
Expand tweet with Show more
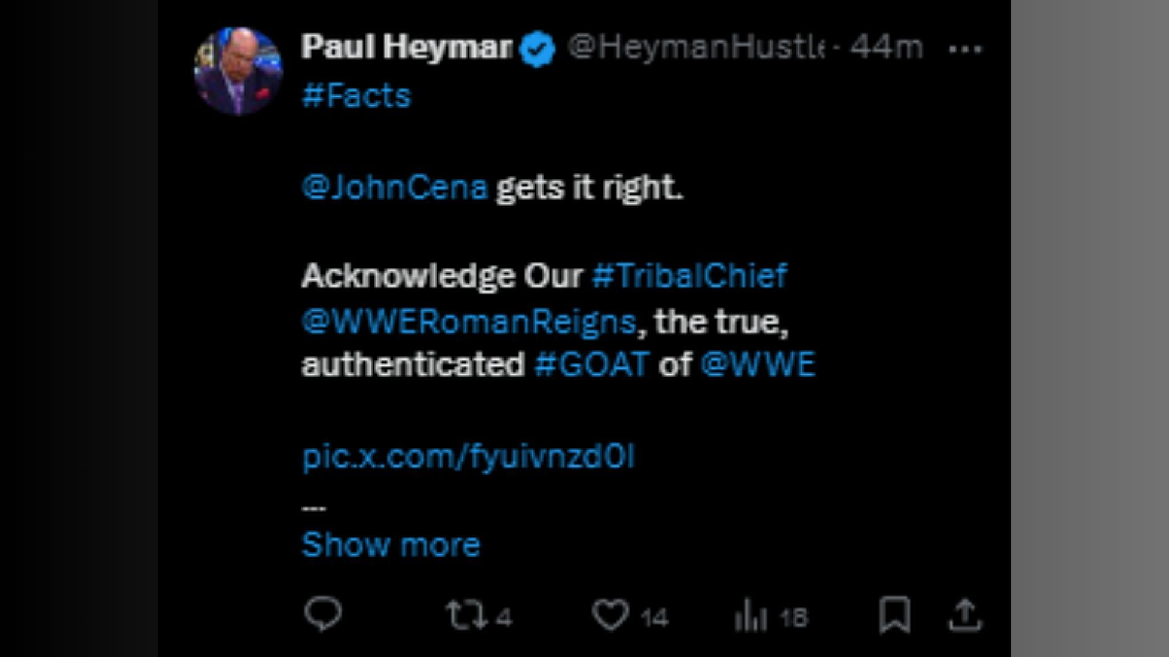[391, 544]
